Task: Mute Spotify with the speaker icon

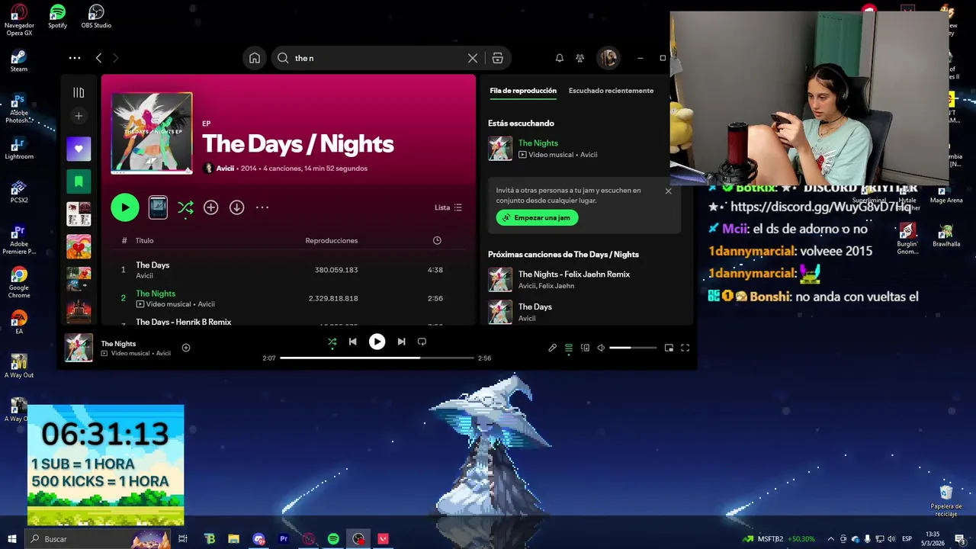Action: [601, 348]
